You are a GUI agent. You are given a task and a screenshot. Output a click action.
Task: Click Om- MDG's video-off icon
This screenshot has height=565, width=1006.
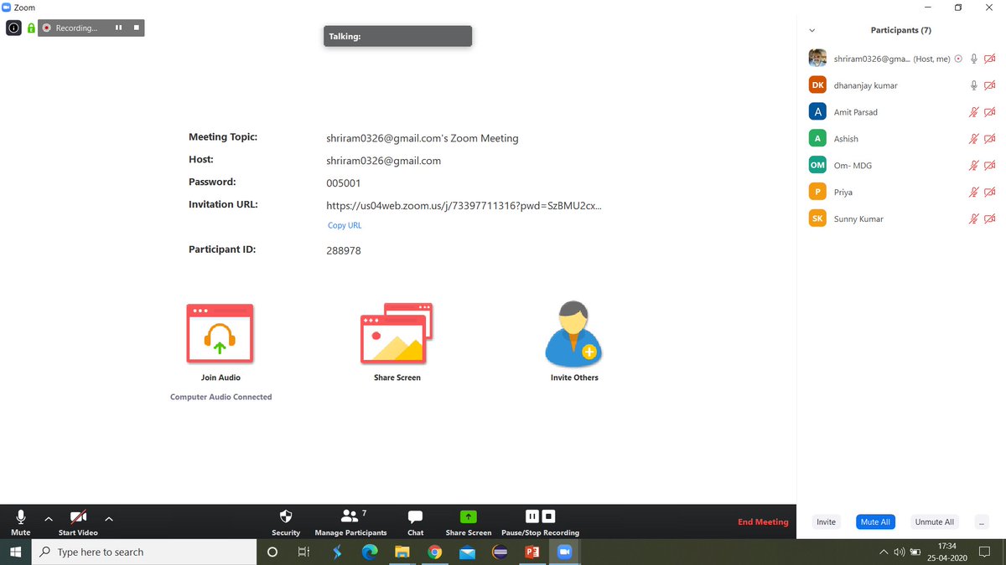[989, 166]
